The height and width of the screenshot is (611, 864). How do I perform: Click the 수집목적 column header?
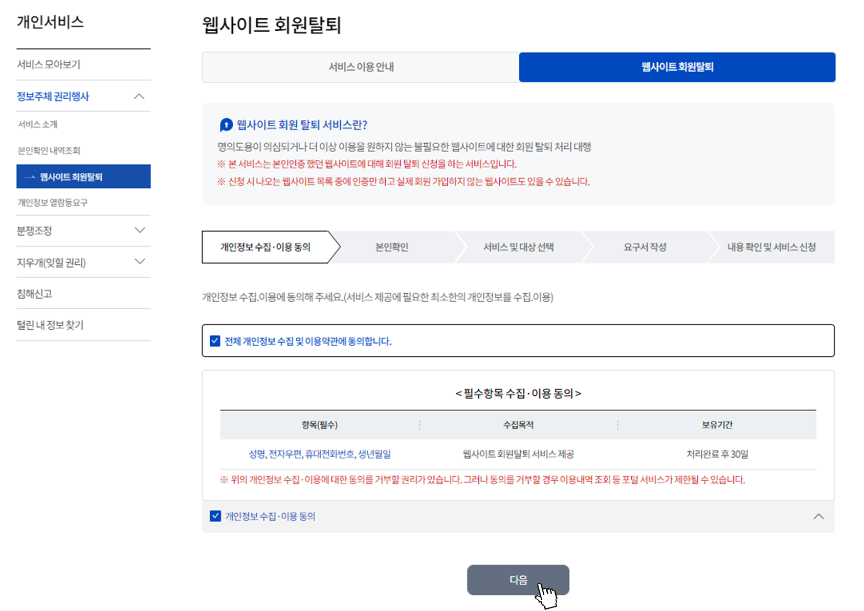tap(518, 425)
